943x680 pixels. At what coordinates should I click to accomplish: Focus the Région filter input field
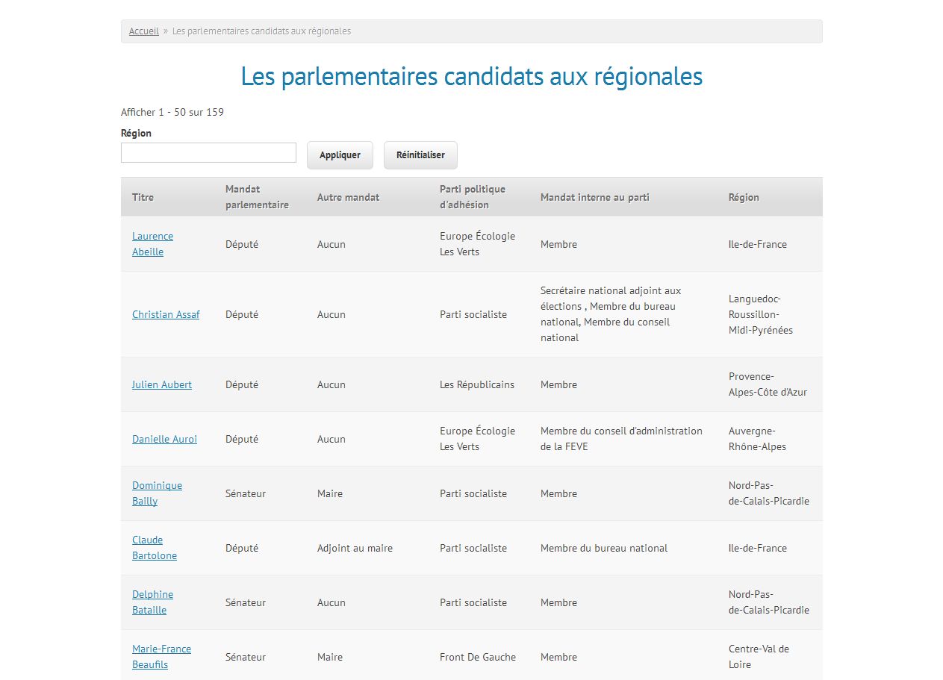208,152
